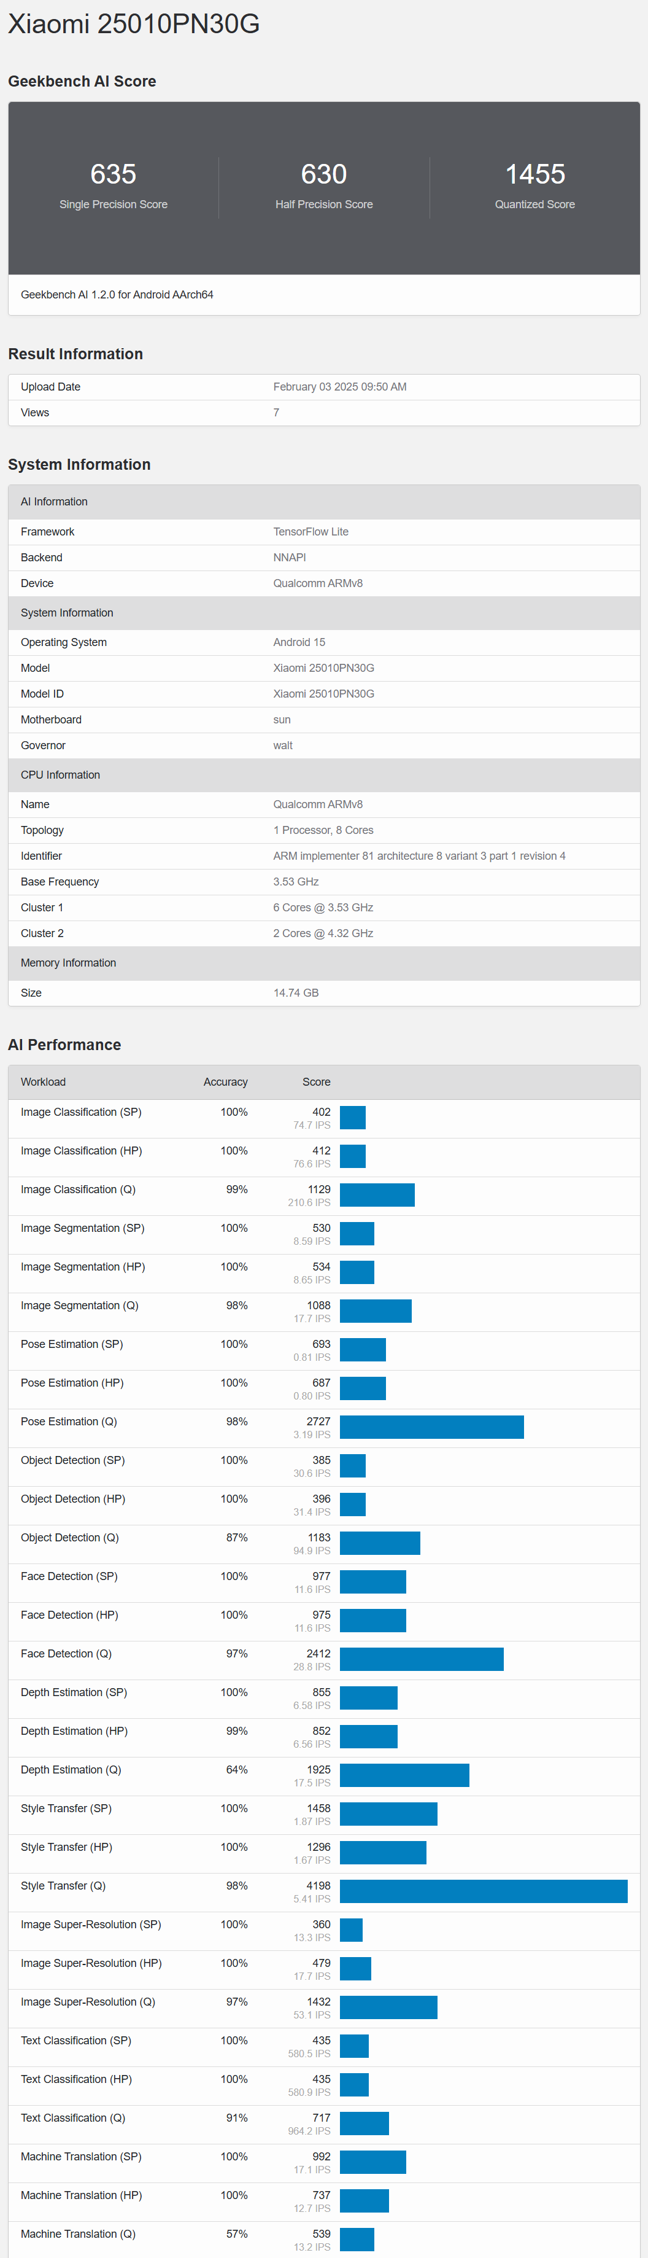This screenshot has width=648, height=2258.
Task: Click the Image Classification (SP) workload row
Action: (82, 1112)
